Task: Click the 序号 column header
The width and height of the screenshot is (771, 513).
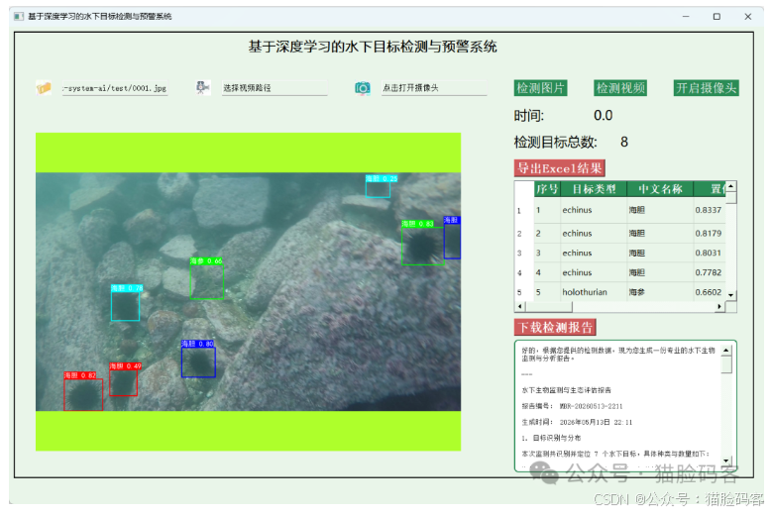Action: (x=547, y=189)
